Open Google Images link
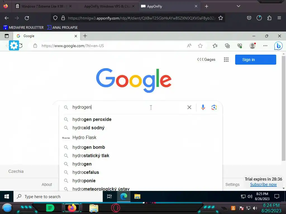 (x=206, y=60)
